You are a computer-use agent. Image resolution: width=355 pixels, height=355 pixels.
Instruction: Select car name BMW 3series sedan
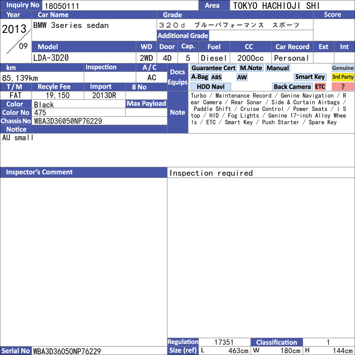click(71, 25)
